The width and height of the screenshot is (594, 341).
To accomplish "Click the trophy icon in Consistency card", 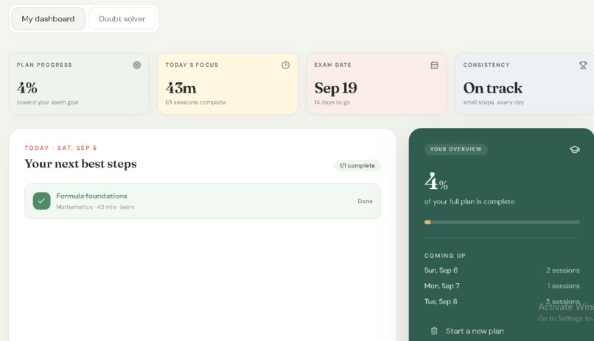I will pyautogui.click(x=583, y=65).
